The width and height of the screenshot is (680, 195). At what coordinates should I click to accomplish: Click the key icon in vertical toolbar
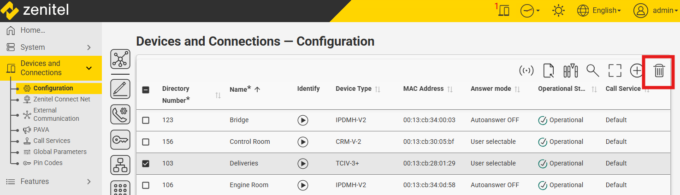[120, 140]
